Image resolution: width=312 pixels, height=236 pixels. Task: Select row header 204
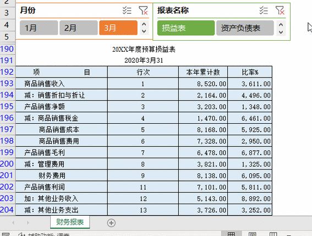click(7, 210)
